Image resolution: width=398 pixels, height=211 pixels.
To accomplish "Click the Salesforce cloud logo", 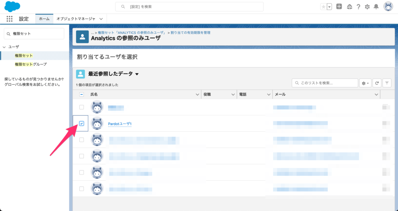I will (12, 7).
